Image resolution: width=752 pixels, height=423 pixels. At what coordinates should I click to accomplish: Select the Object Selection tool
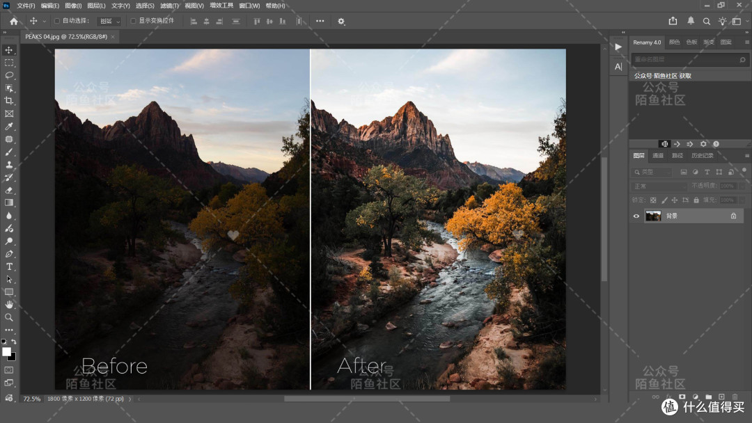pyautogui.click(x=9, y=88)
